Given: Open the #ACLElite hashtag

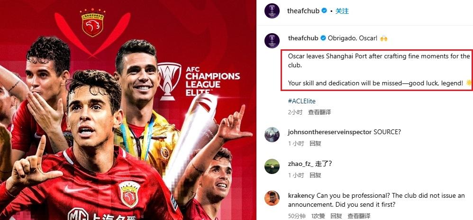Looking at the screenshot, I should point(301,101).
